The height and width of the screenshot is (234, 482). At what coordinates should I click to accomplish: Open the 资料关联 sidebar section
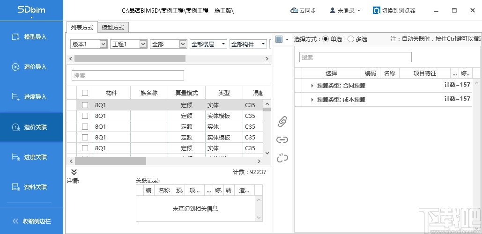click(31, 187)
